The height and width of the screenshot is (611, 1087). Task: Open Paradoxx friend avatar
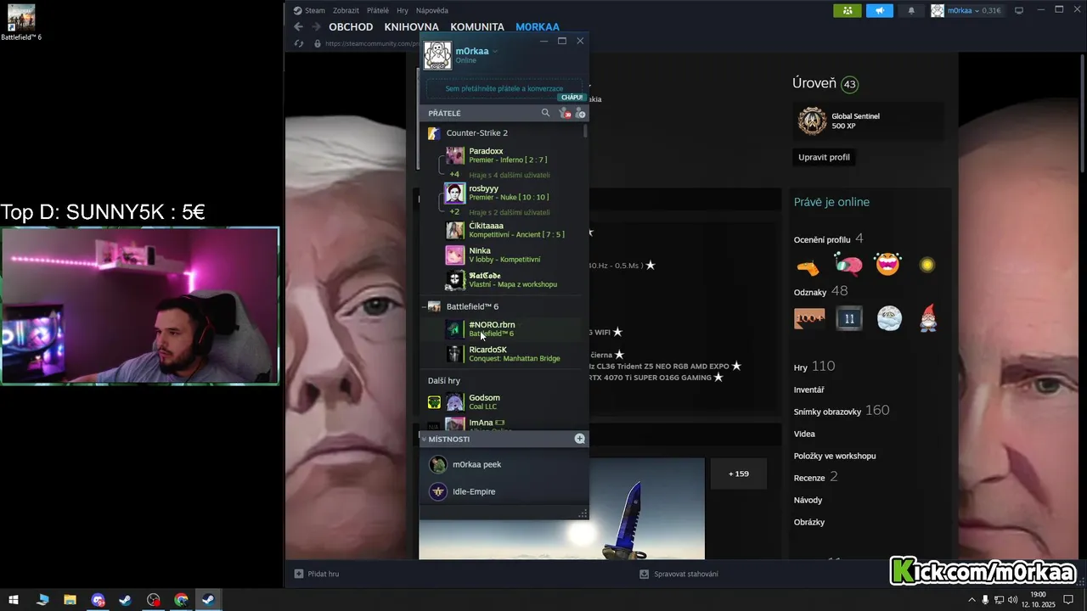tap(455, 155)
